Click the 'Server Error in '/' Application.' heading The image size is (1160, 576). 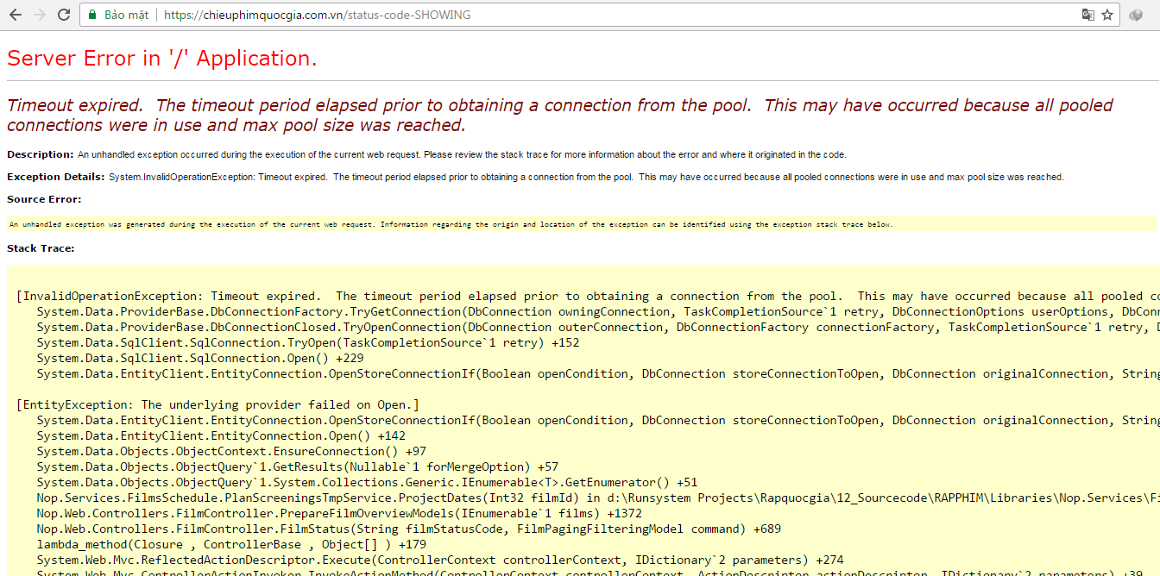point(161,59)
